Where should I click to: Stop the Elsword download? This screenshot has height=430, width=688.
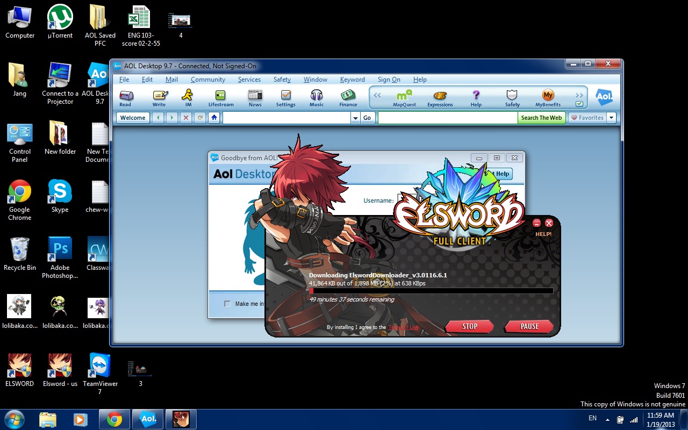(469, 326)
